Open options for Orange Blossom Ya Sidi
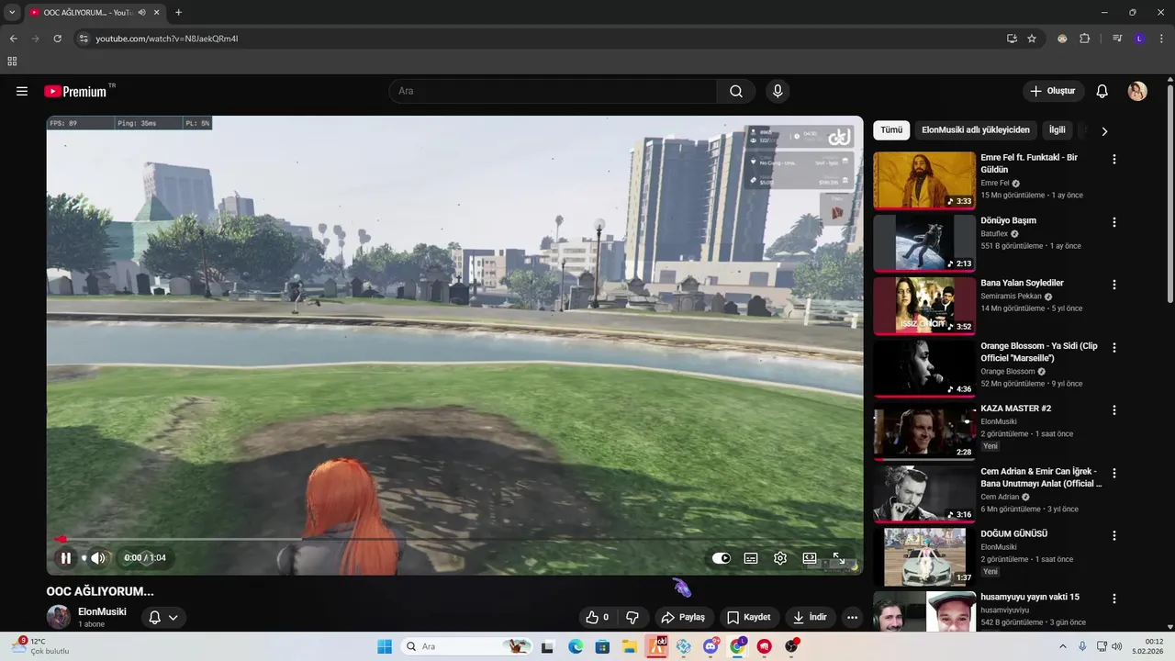Viewport: 1175px width, 661px height. click(1114, 348)
